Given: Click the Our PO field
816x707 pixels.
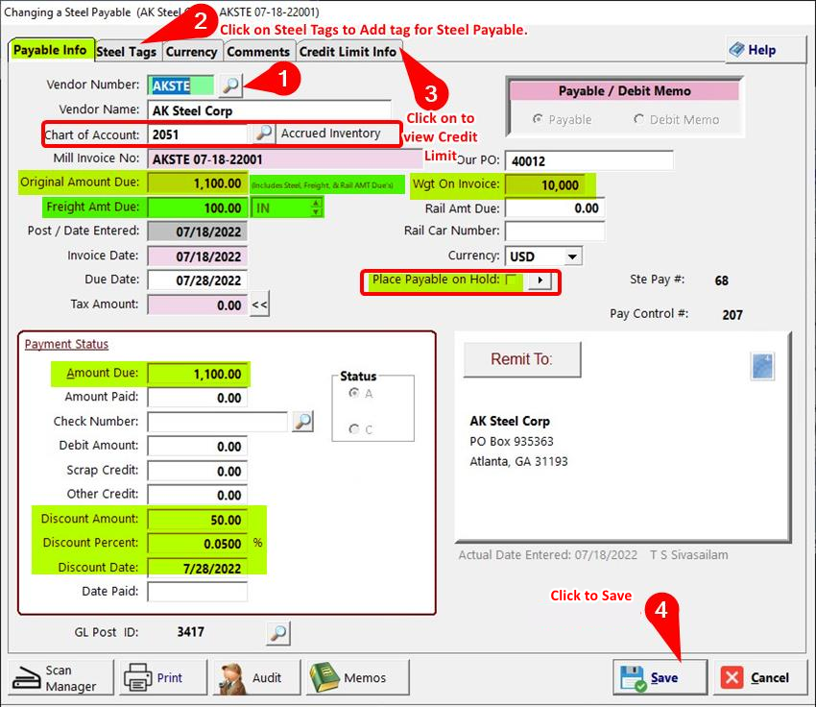Looking at the screenshot, I should pyautogui.click(x=589, y=160).
